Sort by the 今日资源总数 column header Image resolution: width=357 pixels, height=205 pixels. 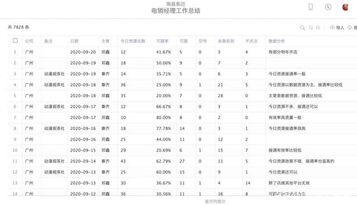133,41
